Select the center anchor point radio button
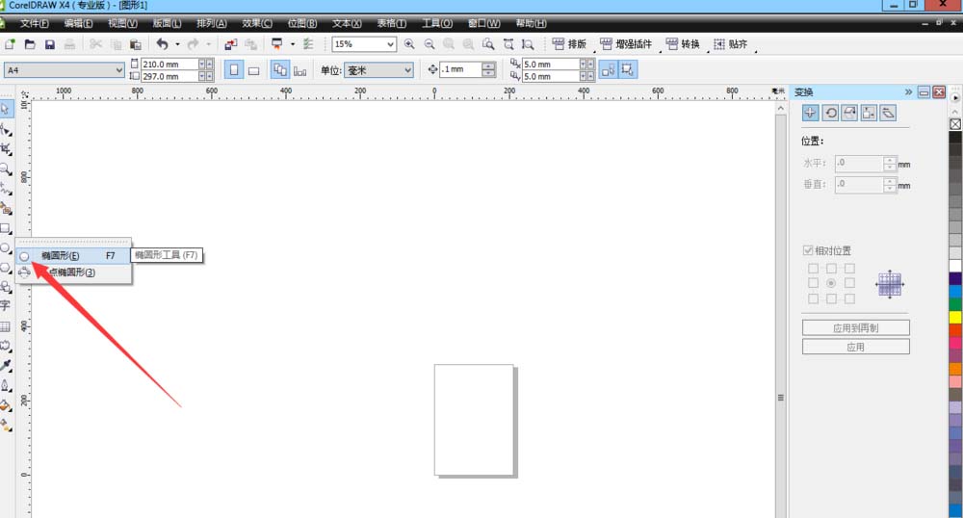Image resolution: width=963 pixels, height=518 pixels. click(831, 284)
